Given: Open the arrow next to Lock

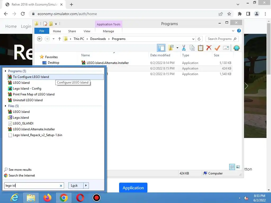Looking at the screenshot, I should tap(86, 186).
